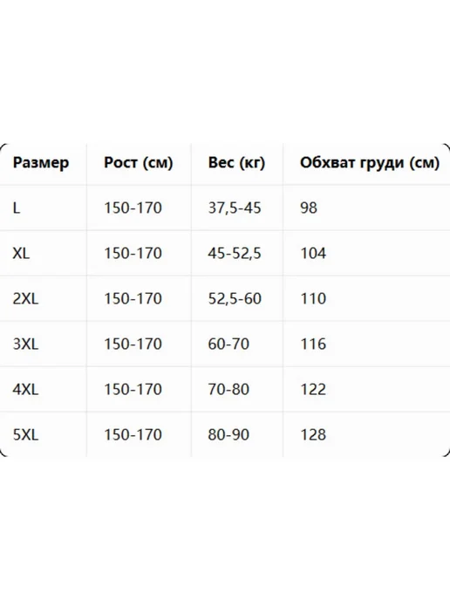Image resolution: width=450 pixels, height=600 pixels.
Task: Click chest measurement 116
Action: pos(313,344)
